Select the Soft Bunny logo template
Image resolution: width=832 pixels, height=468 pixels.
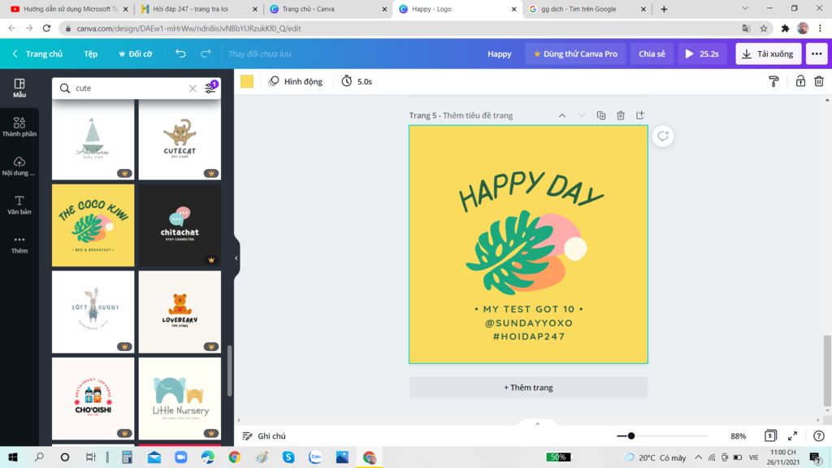[x=93, y=311]
